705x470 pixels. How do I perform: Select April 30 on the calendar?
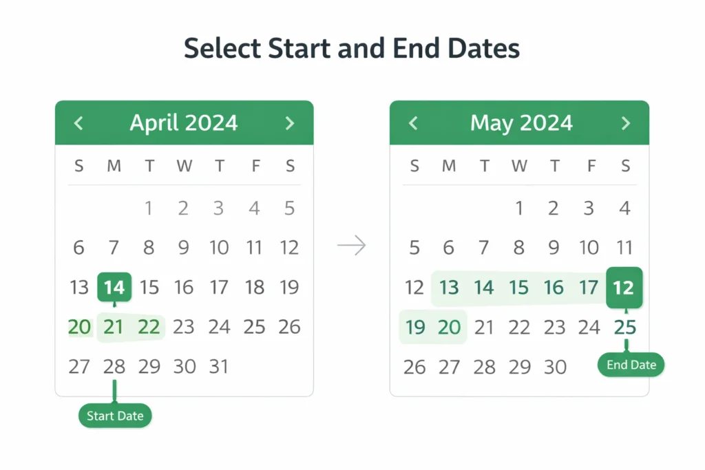[x=184, y=366]
